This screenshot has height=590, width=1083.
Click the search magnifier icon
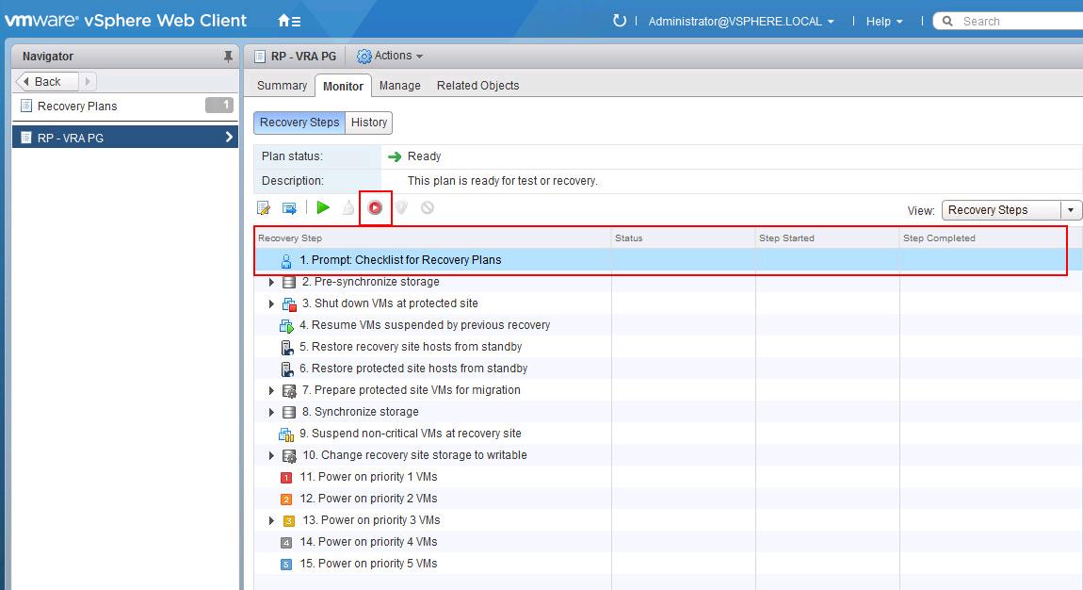pos(947,22)
